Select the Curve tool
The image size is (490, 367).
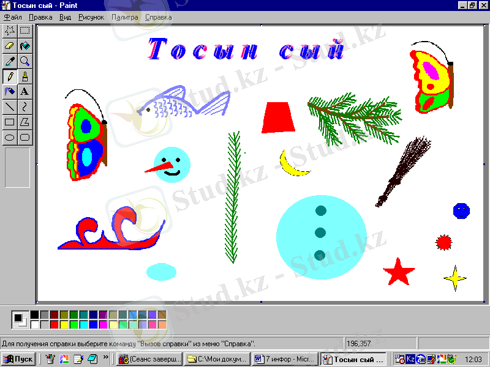[25, 106]
